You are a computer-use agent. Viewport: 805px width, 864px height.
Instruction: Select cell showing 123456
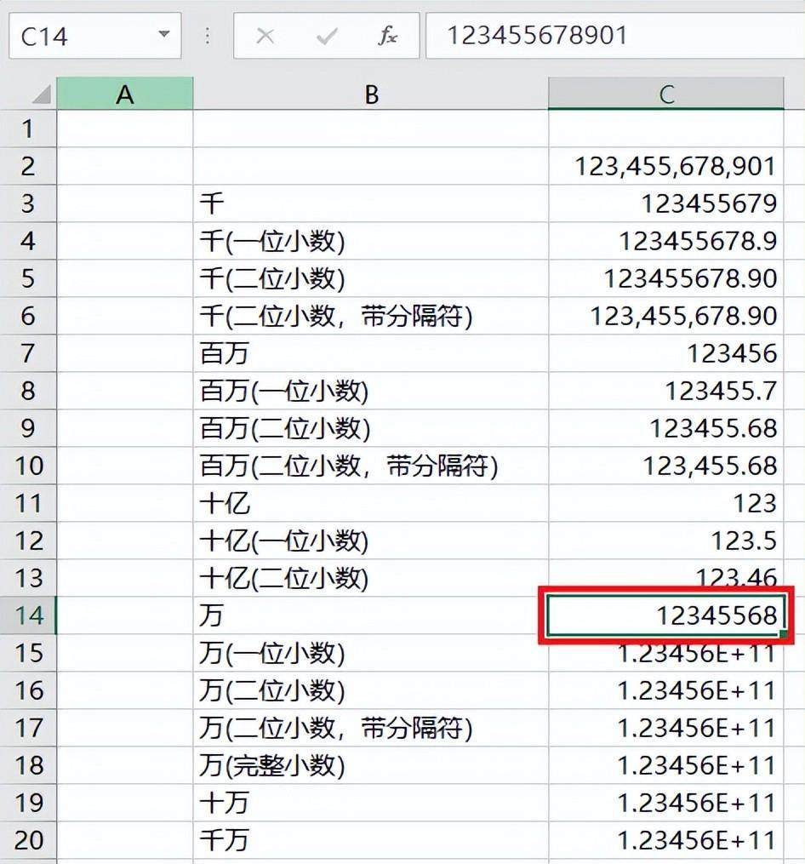666,353
